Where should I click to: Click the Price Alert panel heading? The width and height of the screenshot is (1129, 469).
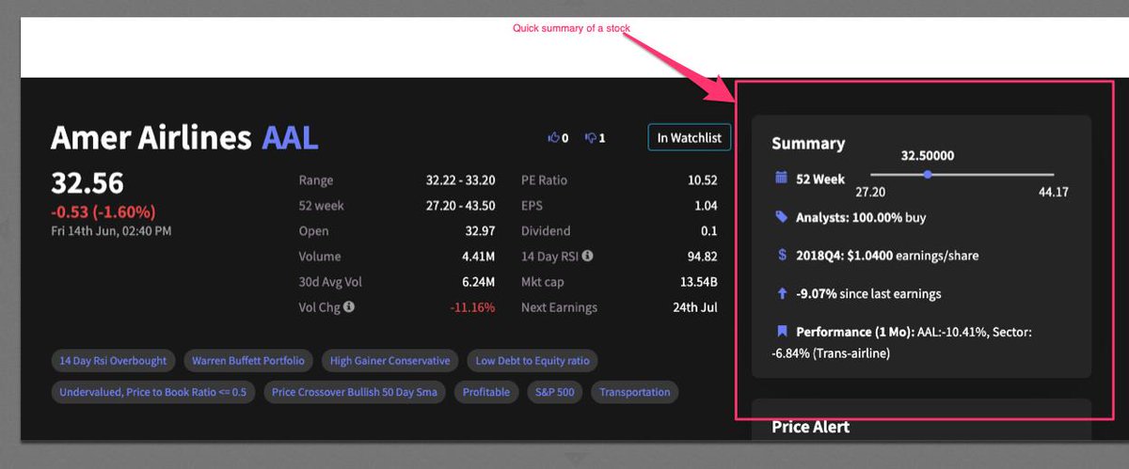tap(810, 427)
